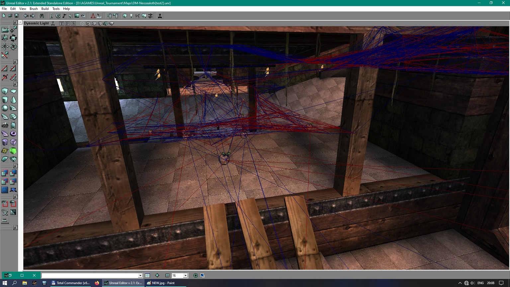Open the File menu

(x=4, y=9)
